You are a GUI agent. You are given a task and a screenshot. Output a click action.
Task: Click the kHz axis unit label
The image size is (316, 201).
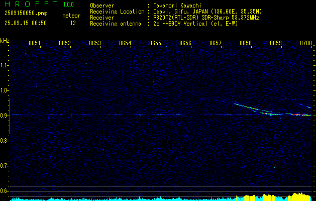(x=5, y=41)
